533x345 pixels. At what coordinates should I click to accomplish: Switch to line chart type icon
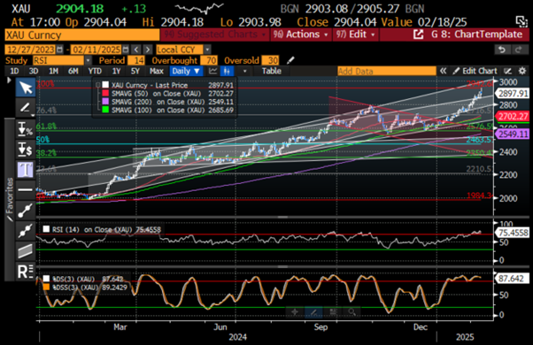212,71
